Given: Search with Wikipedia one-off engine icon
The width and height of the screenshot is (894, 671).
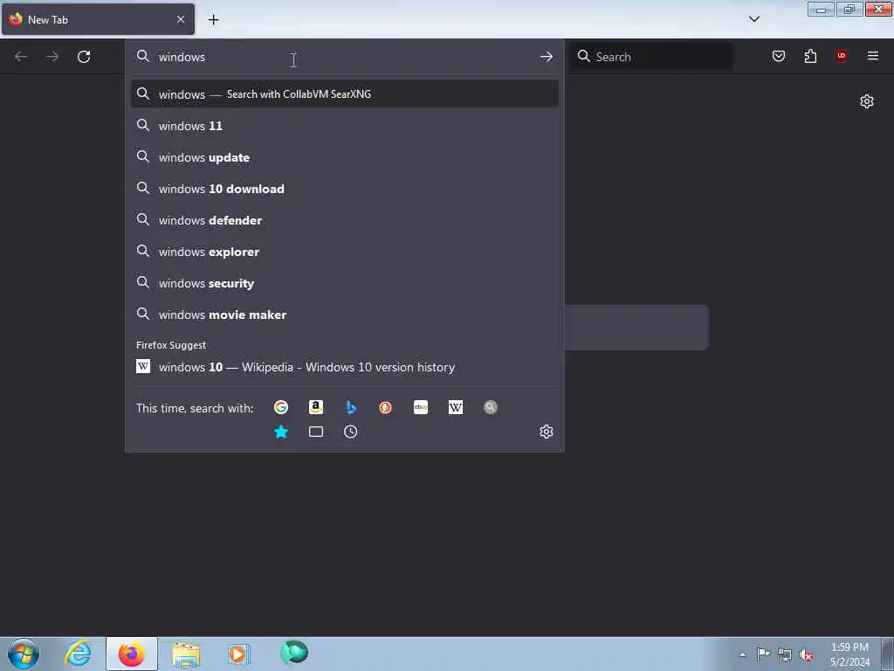Looking at the screenshot, I should coord(456,407).
